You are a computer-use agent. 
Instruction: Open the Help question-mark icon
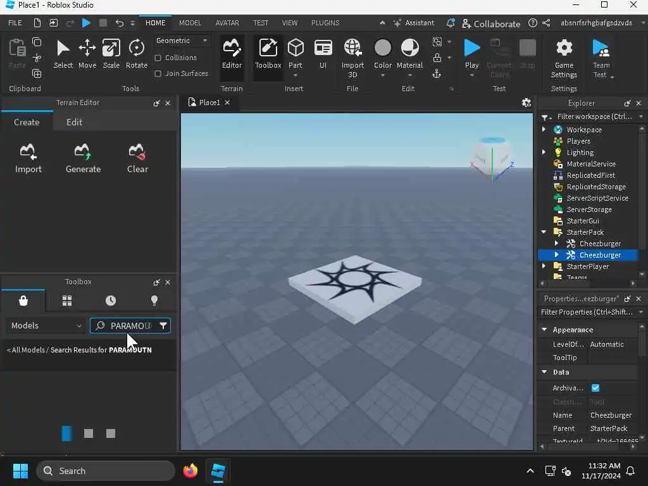[533, 23]
